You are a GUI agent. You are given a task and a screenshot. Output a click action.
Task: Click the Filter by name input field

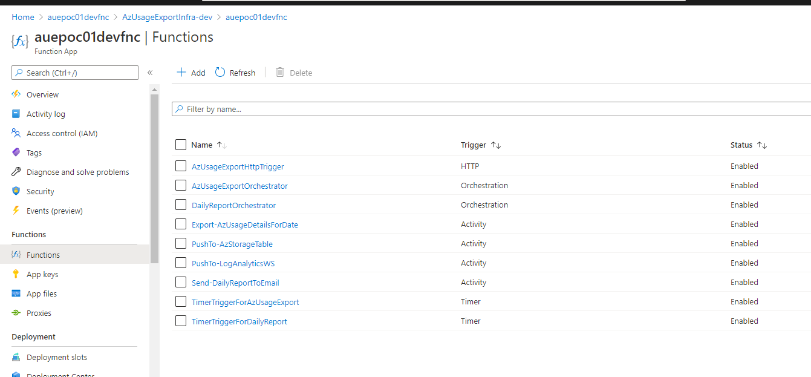(x=491, y=109)
